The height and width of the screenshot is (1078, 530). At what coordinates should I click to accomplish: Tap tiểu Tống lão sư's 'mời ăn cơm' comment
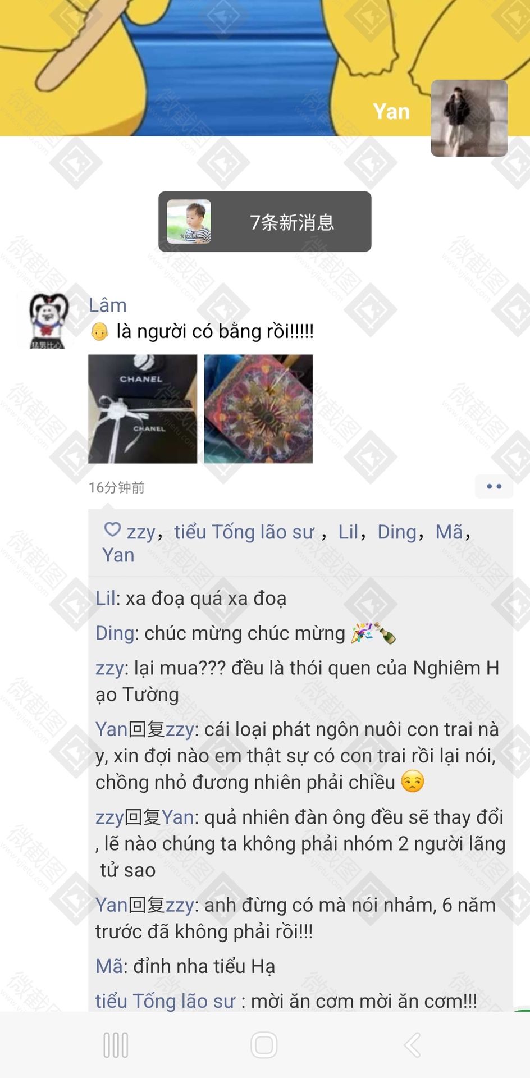coord(286,1001)
